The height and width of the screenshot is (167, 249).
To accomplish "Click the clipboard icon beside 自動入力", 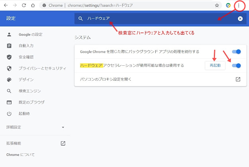I will pyautogui.click(x=9, y=46).
